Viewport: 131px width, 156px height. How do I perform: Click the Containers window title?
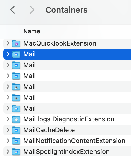pos(67,10)
